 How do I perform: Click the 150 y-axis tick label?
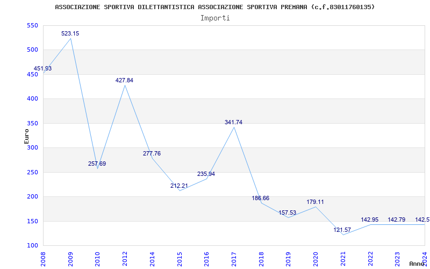[x=32, y=221]
